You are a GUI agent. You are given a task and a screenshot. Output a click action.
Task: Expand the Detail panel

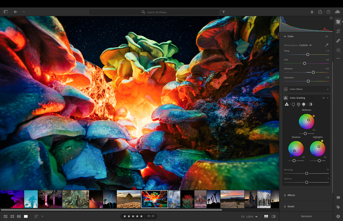pyautogui.click(x=290, y=206)
